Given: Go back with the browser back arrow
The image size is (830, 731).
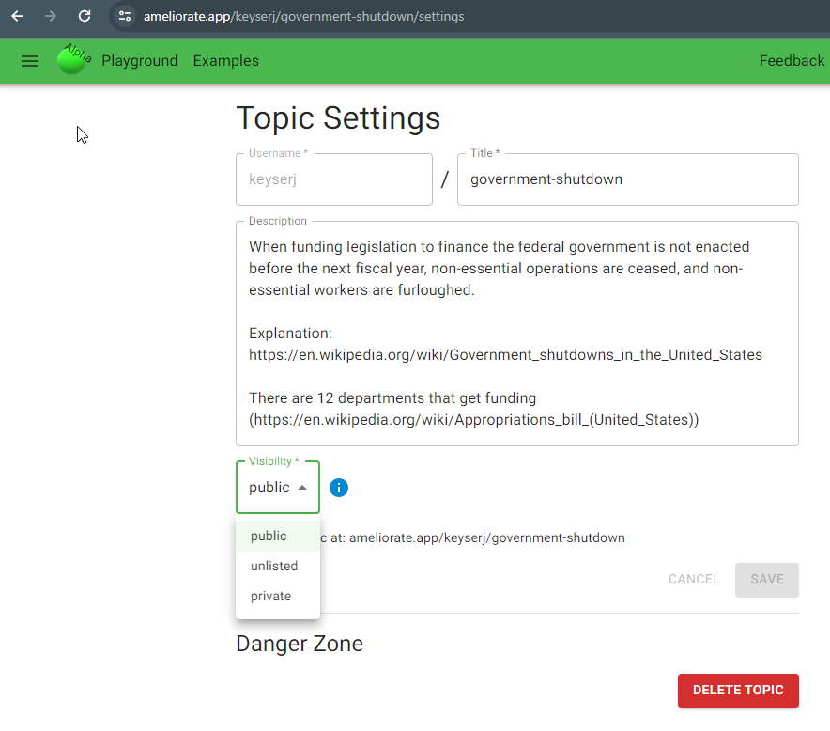Looking at the screenshot, I should tap(17, 16).
